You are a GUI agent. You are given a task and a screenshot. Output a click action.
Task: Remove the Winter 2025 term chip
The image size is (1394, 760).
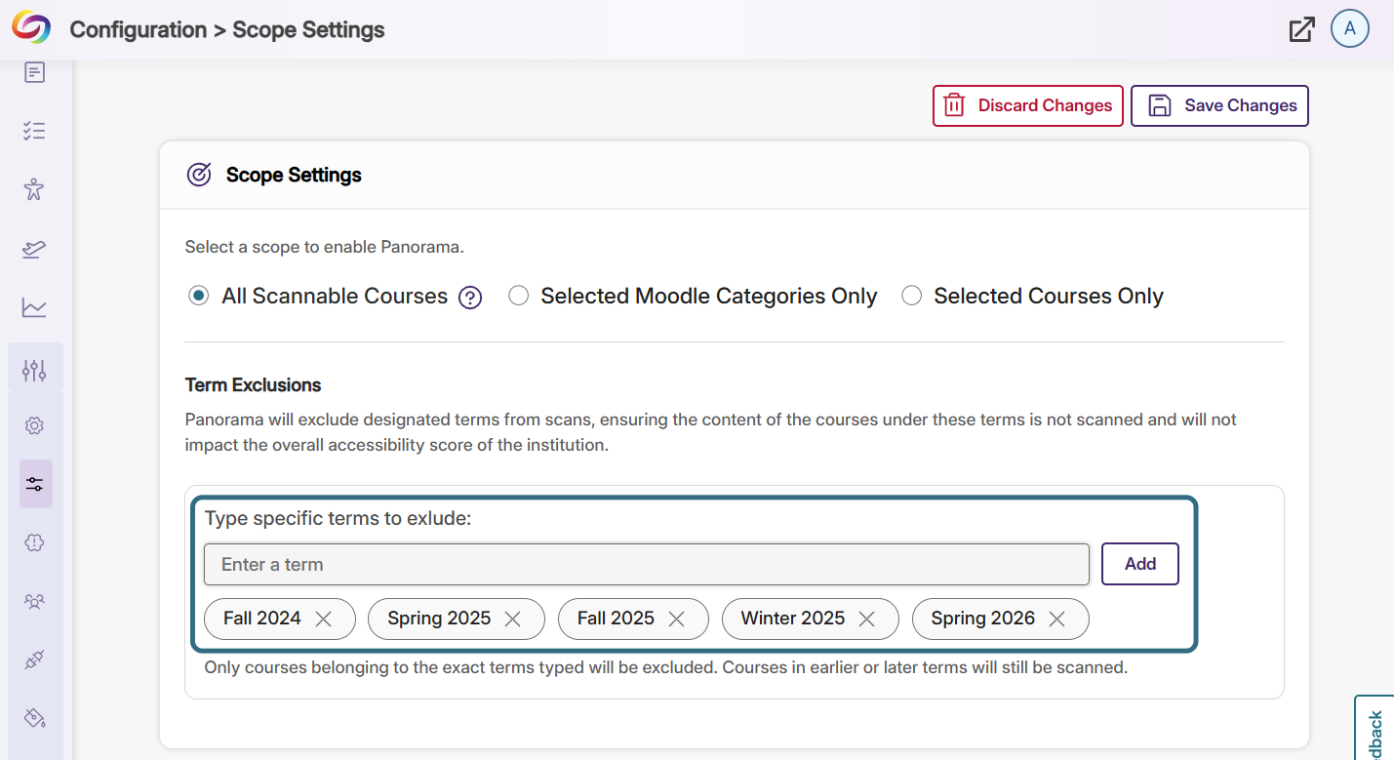[867, 619]
